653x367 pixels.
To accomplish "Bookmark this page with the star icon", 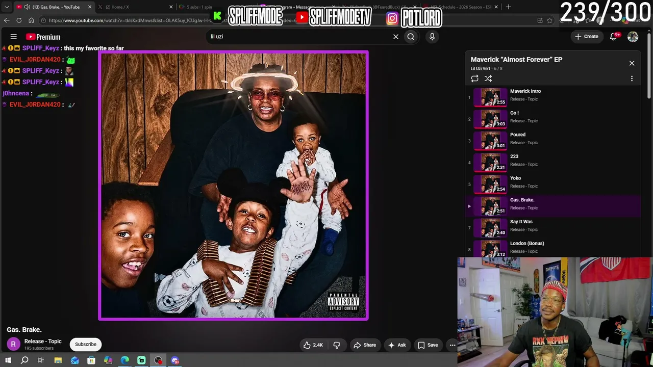I will (x=549, y=20).
